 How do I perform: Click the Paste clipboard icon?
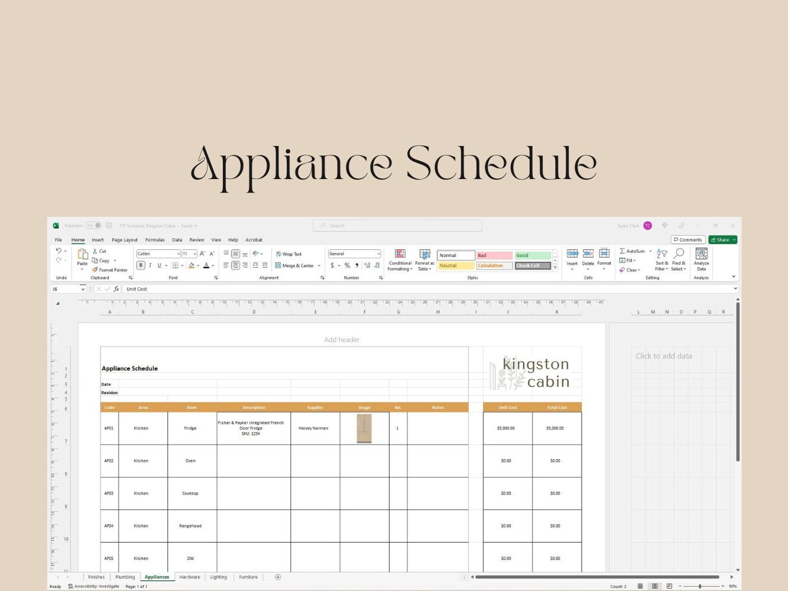[x=82, y=255]
